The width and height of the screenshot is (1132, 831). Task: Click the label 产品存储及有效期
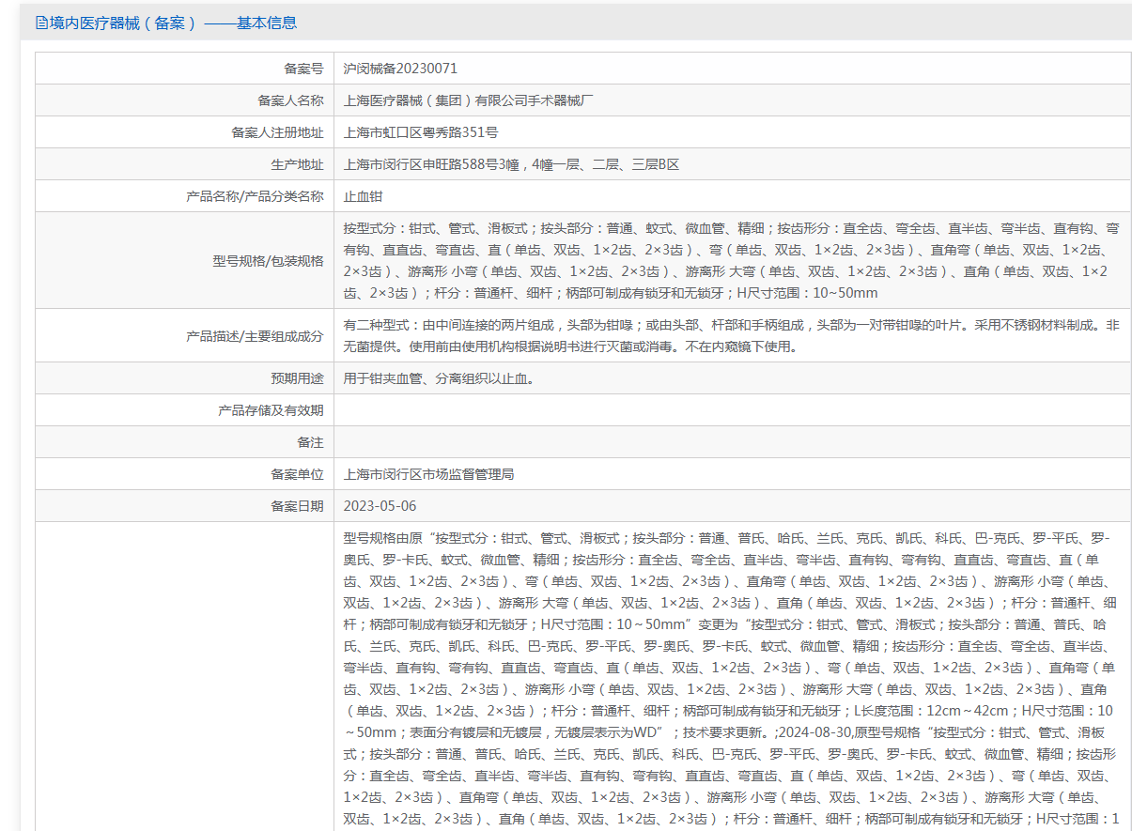click(x=271, y=410)
